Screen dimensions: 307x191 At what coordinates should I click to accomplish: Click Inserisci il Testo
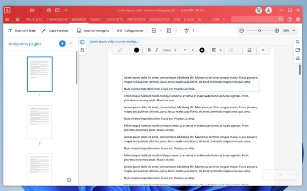pyautogui.click(x=22, y=31)
